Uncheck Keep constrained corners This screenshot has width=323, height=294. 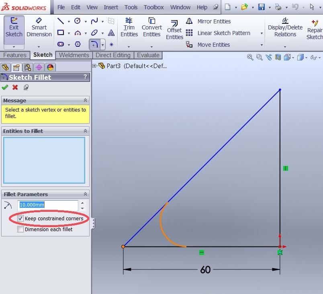point(21,219)
